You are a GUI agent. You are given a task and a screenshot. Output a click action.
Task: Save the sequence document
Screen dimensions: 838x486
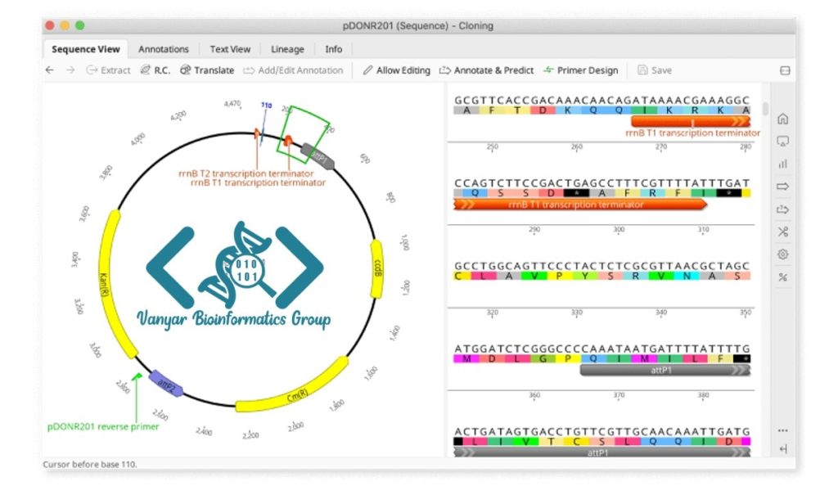(x=655, y=70)
